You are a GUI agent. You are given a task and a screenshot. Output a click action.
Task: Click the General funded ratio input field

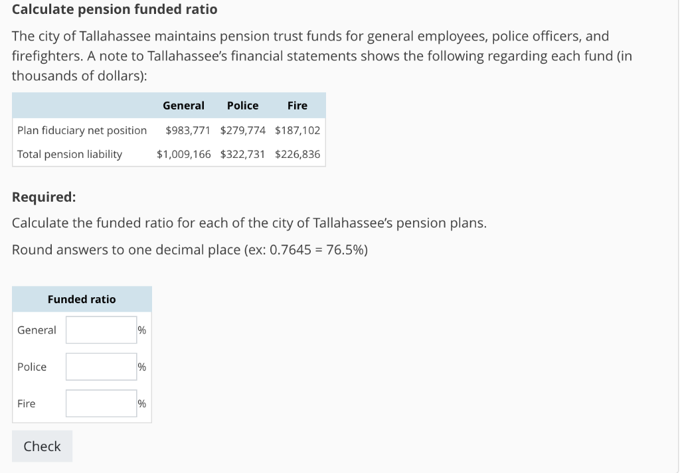[x=100, y=329]
